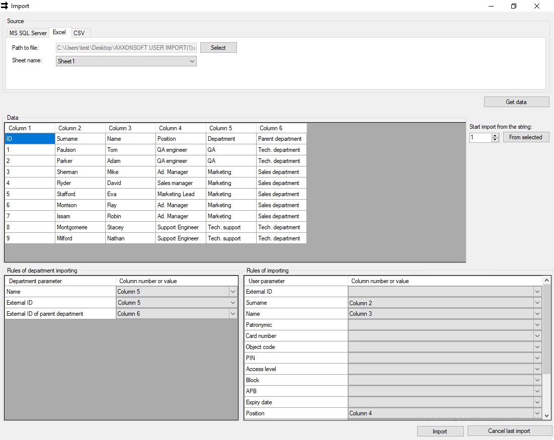554x440 pixels.
Task: Decrease start import string spinner value
Action: tap(495, 140)
